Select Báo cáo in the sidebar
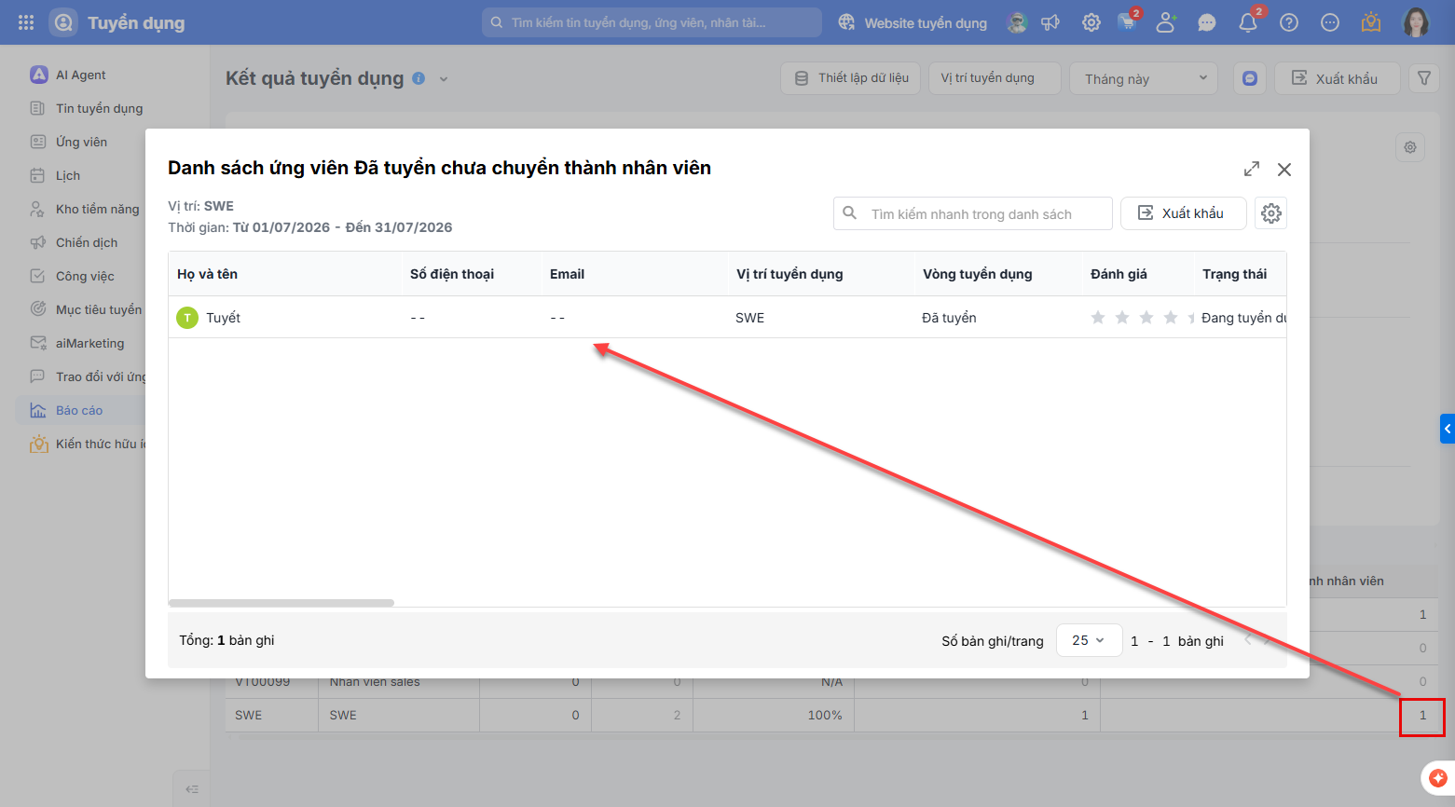This screenshot has width=1455, height=807. click(x=79, y=410)
